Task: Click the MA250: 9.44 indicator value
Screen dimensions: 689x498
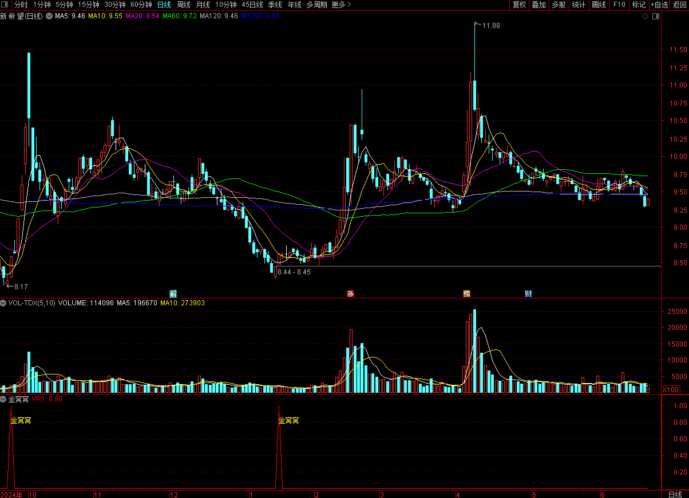Action: 260,16
